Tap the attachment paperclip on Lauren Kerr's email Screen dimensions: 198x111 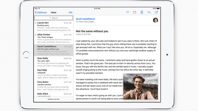pyautogui.click(x=36, y=23)
